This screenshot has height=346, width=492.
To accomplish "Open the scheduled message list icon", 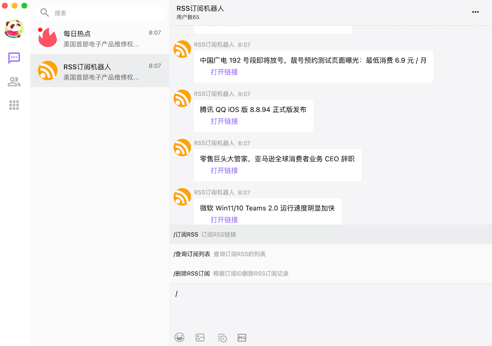I will point(222,338).
